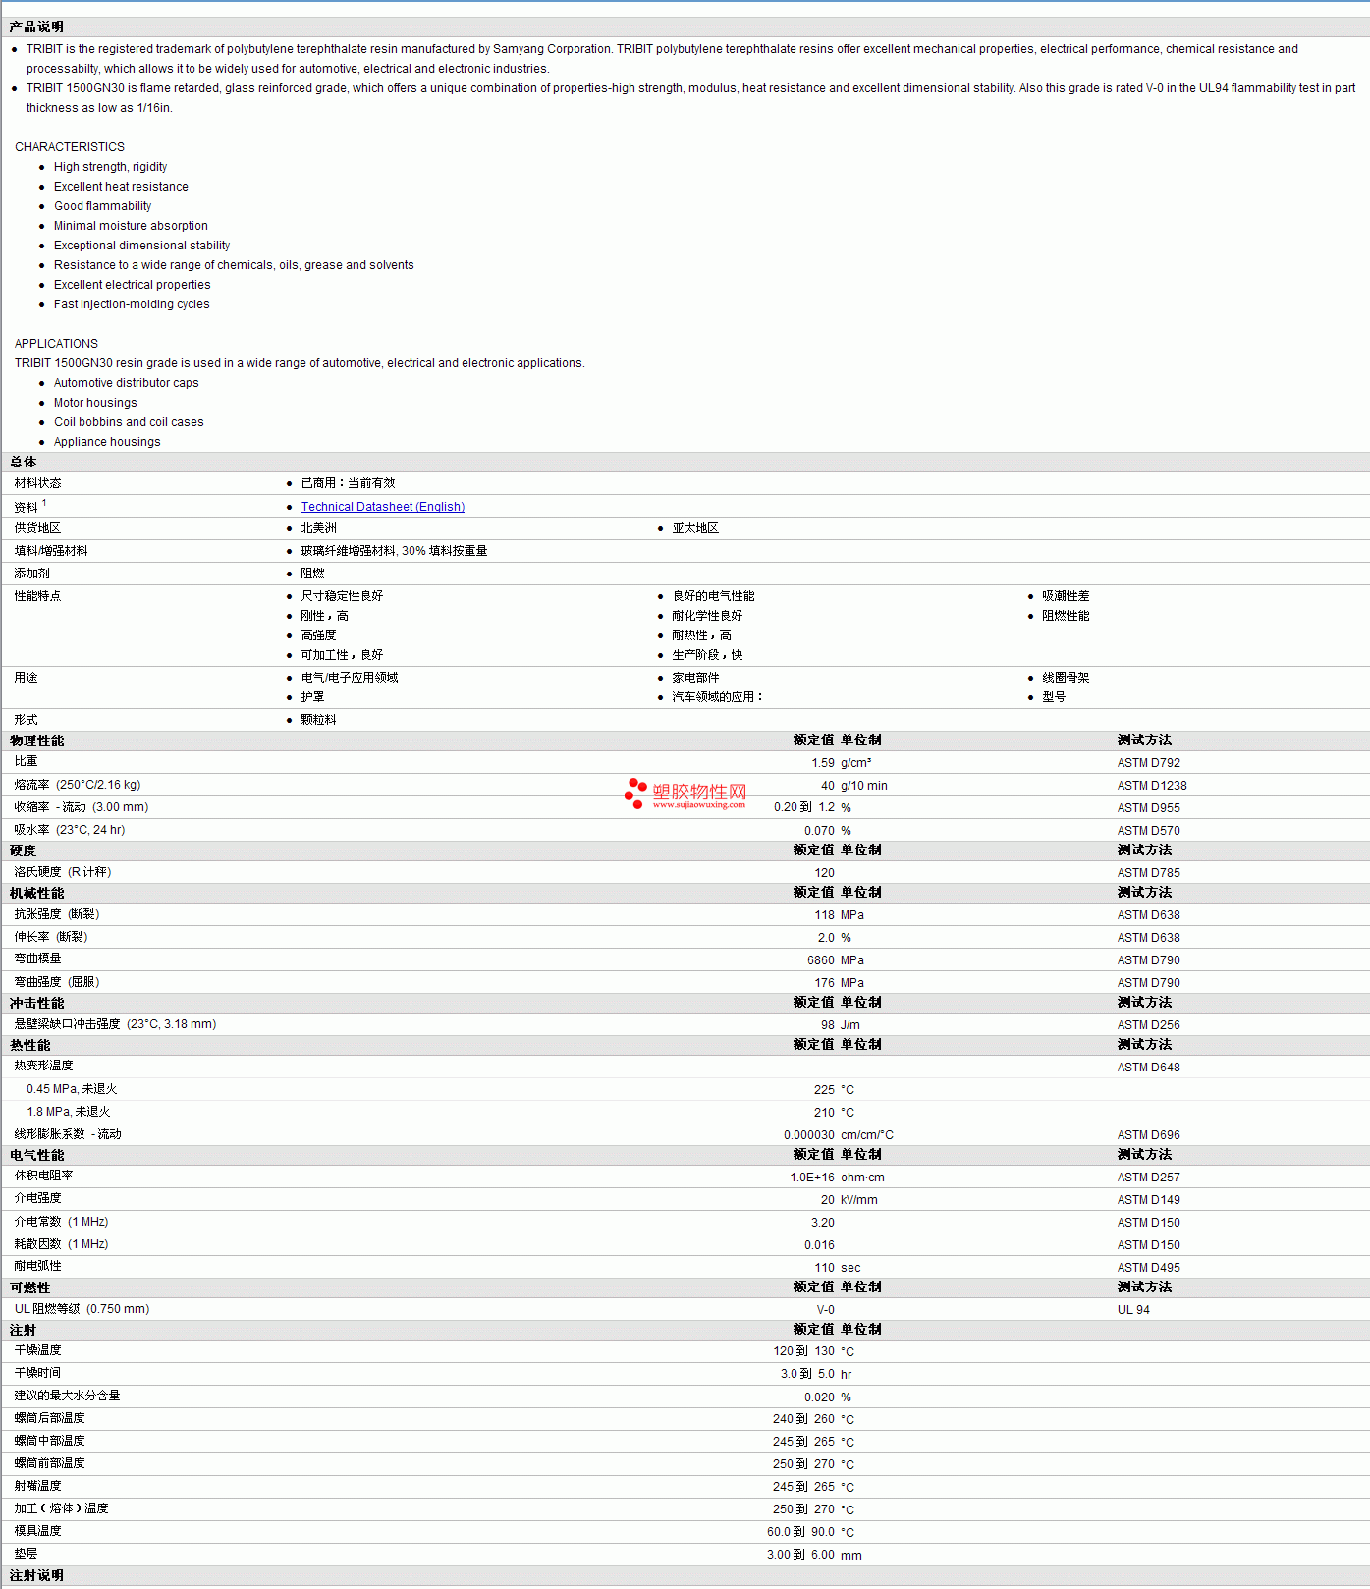This screenshot has width=1370, height=1589.
Task: Select the '体积电阻率' row label
Action: pos(43,1176)
